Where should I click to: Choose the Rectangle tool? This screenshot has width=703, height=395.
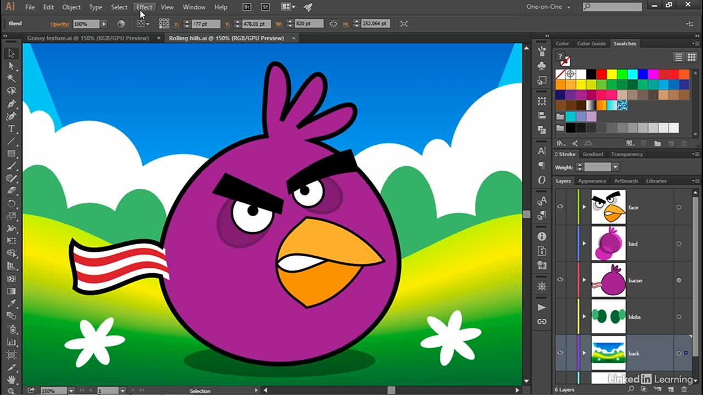(x=11, y=154)
